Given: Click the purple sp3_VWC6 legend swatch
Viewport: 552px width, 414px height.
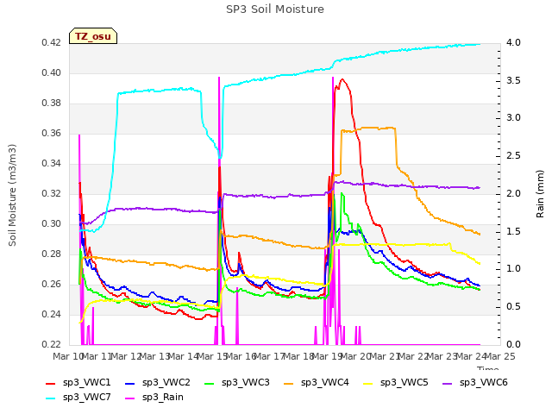Looking at the screenshot, I should point(448,383).
